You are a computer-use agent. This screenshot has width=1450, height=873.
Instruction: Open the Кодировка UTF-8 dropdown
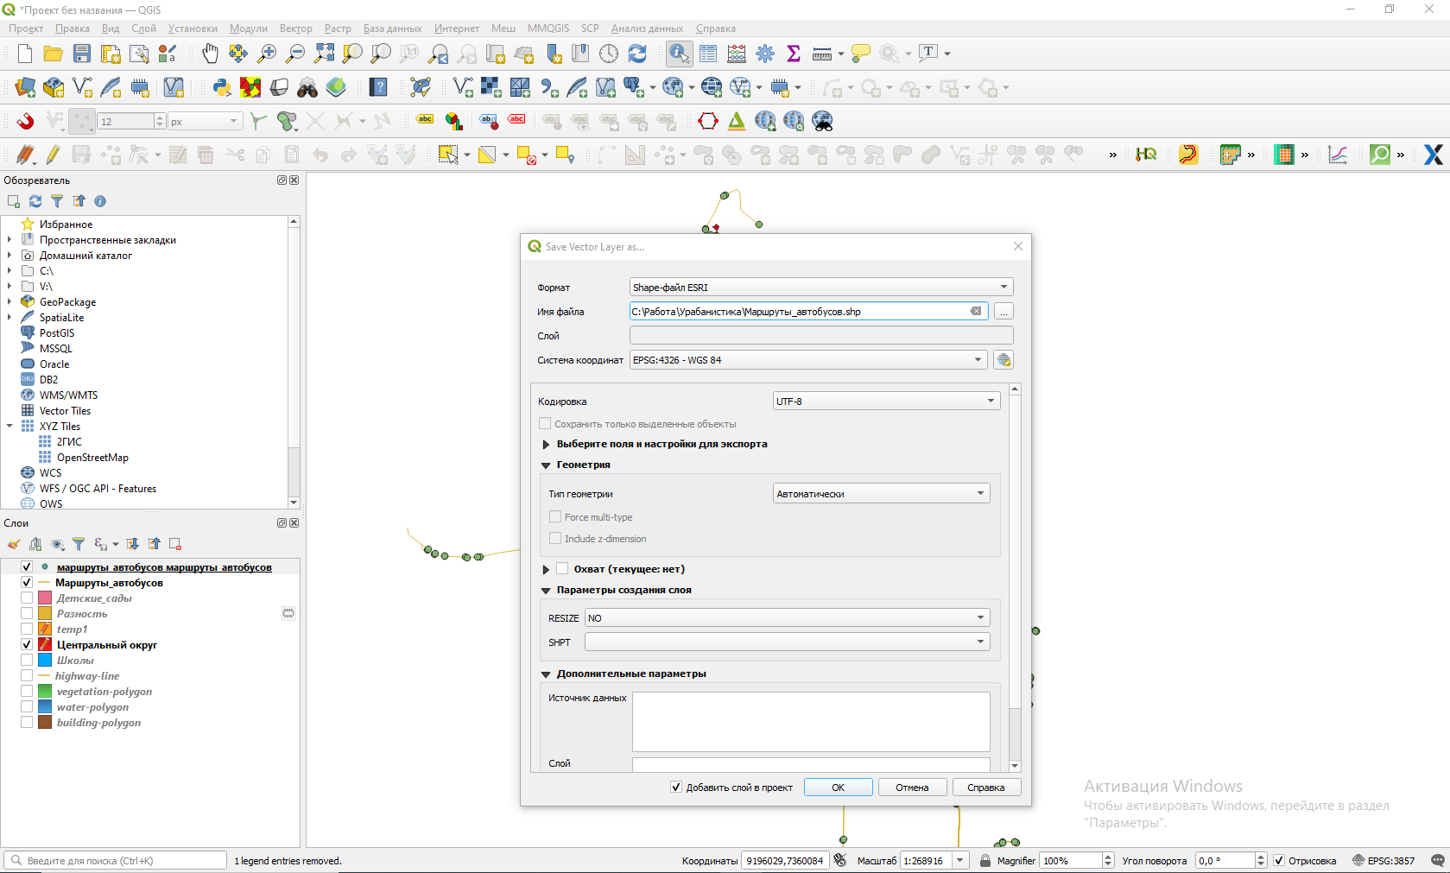pos(886,402)
